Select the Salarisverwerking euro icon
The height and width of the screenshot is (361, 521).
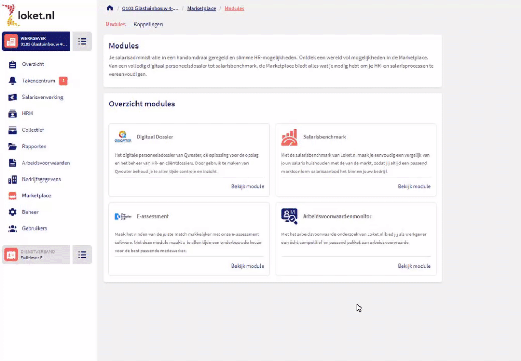tap(13, 97)
